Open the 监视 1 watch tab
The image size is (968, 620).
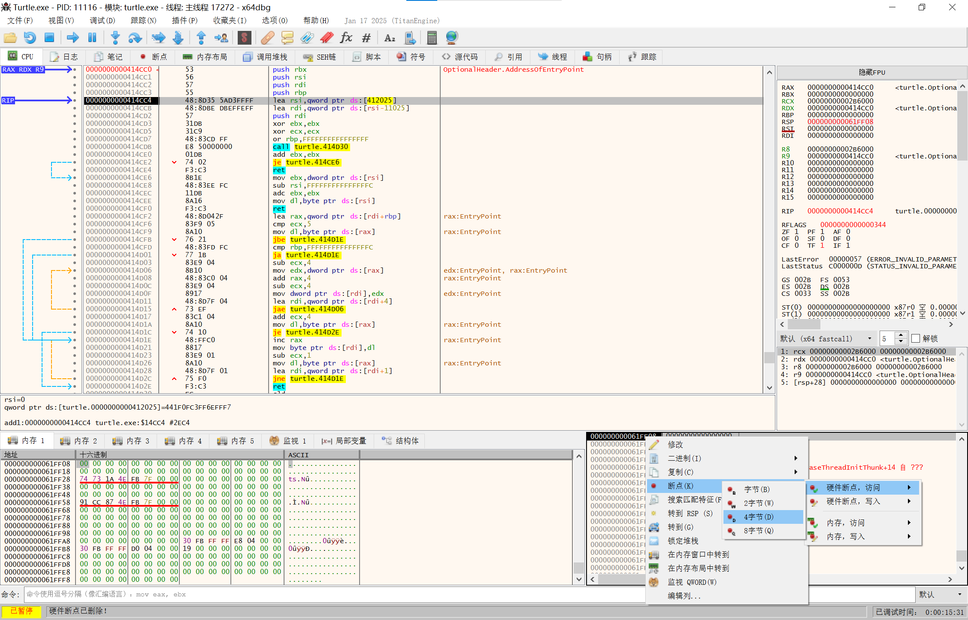click(x=288, y=441)
